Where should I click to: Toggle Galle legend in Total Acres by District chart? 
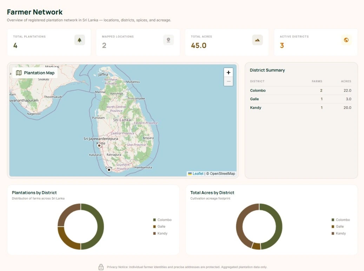coord(338,226)
